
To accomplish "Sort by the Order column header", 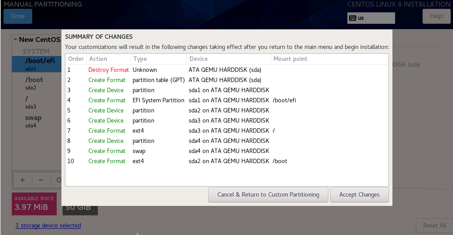I will pyautogui.click(x=76, y=59).
